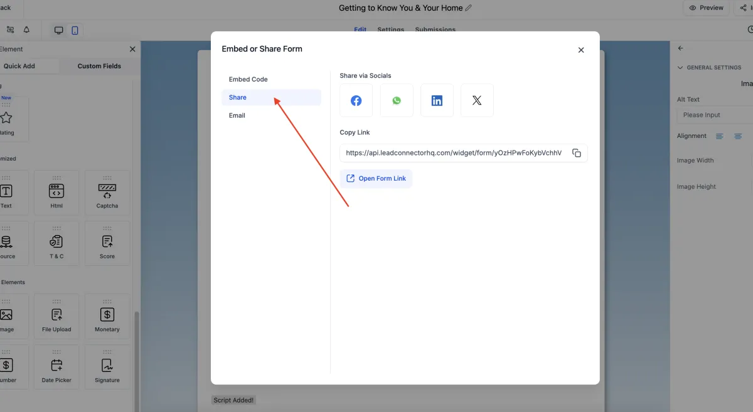Switch to desktop view icon
Viewport: 753px width, 412px height.
pos(59,30)
